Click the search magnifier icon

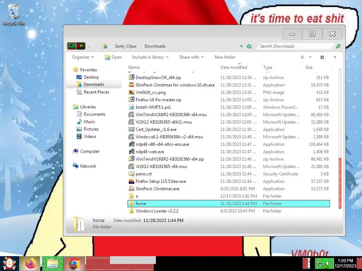pyautogui.click(x=338, y=46)
